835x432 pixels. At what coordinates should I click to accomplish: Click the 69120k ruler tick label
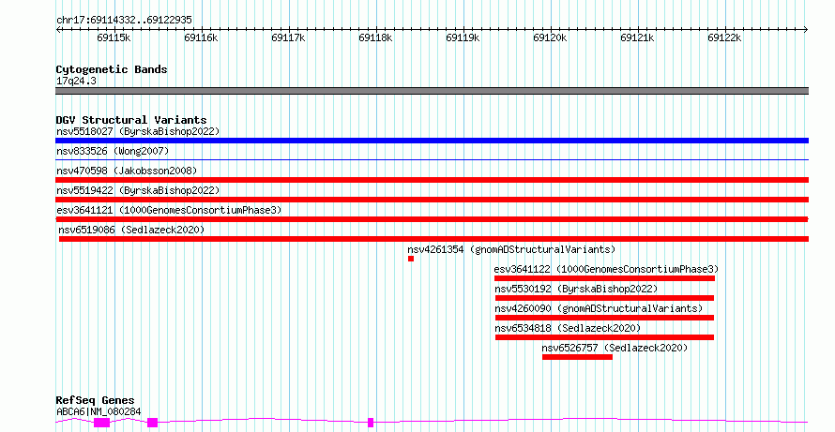pyautogui.click(x=550, y=38)
